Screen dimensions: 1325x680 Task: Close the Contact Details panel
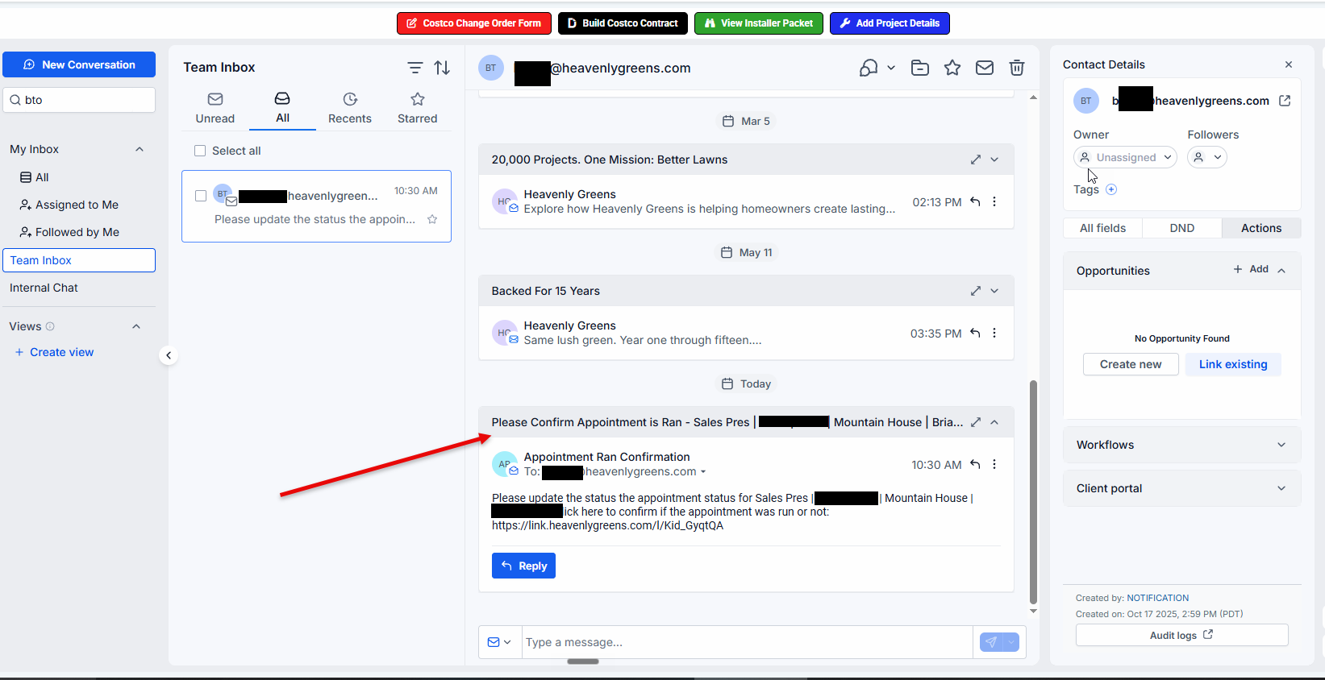click(x=1289, y=64)
